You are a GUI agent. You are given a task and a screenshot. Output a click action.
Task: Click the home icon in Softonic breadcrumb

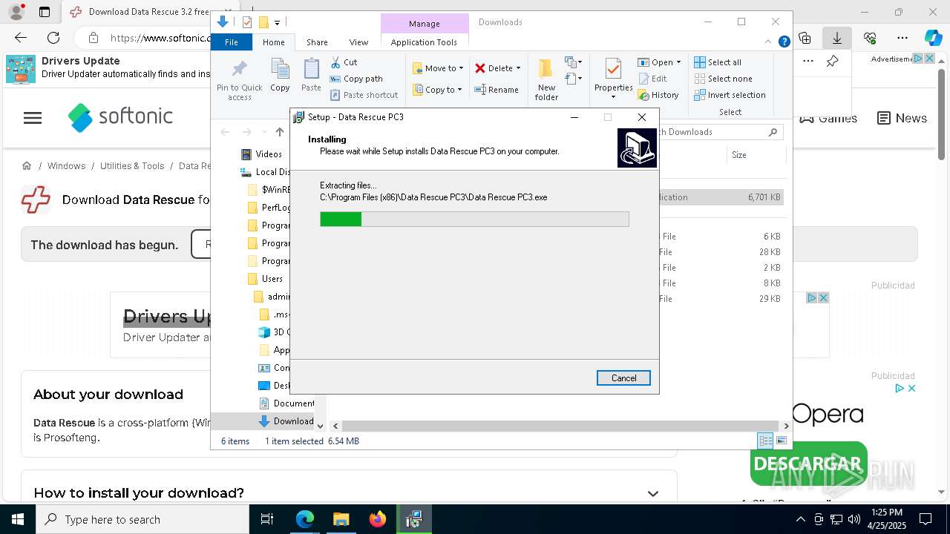[x=27, y=166]
